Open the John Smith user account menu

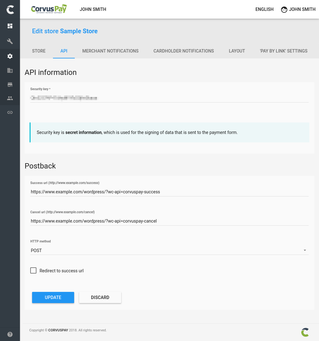click(x=298, y=9)
